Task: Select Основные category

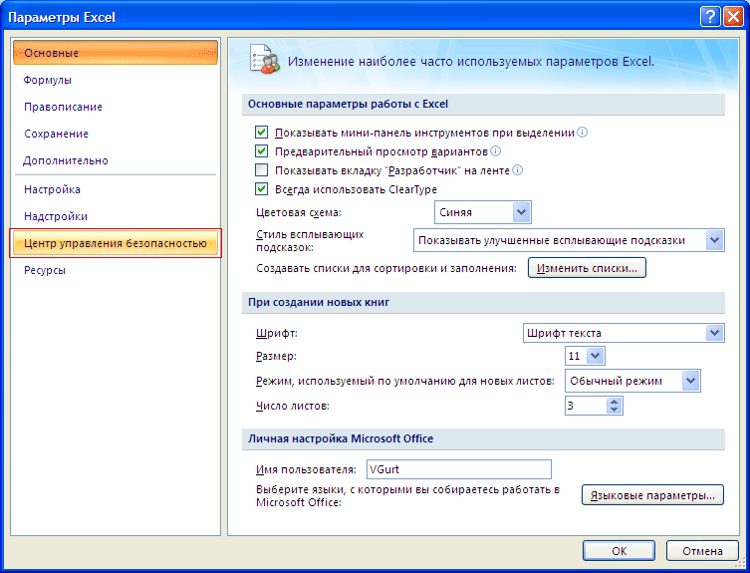Action: 116,53
